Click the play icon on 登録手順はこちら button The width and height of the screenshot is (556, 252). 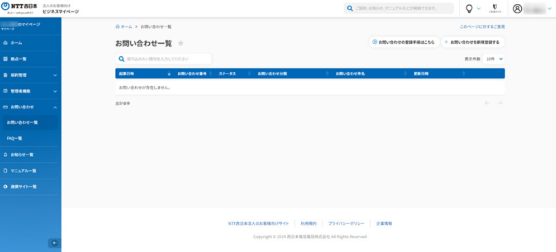(374, 42)
